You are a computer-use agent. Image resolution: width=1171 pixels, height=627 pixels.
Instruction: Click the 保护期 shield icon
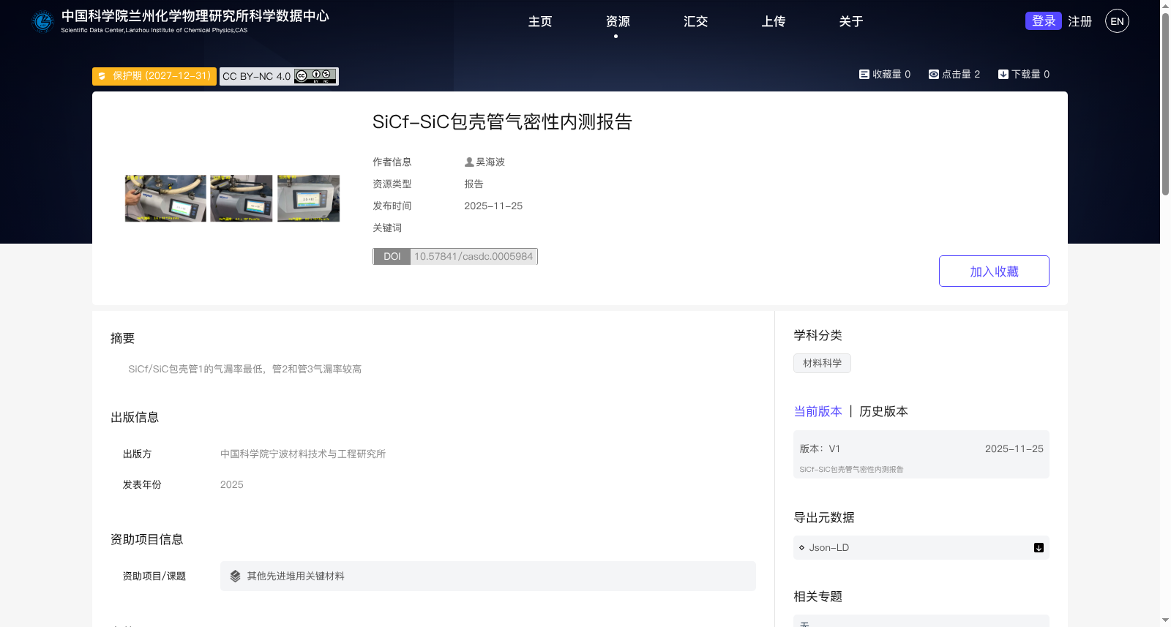pyautogui.click(x=102, y=76)
